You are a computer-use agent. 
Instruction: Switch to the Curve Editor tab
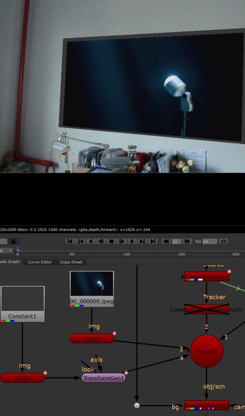coord(40,262)
